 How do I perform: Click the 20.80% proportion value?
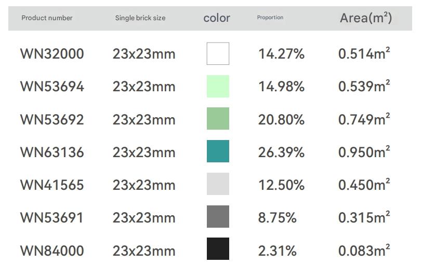[281, 119]
